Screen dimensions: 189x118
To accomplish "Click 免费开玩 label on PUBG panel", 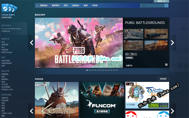I will pyautogui.click(x=129, y=66).
